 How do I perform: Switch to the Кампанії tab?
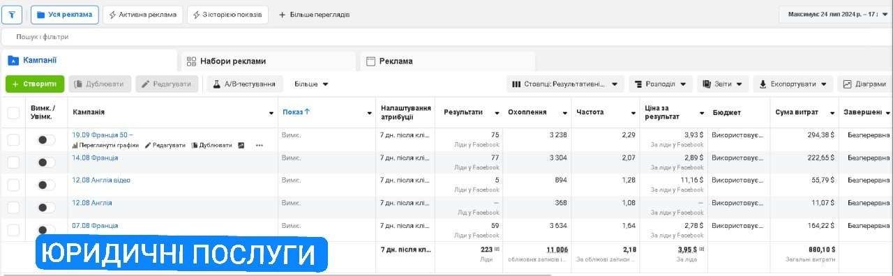[89, 61]
